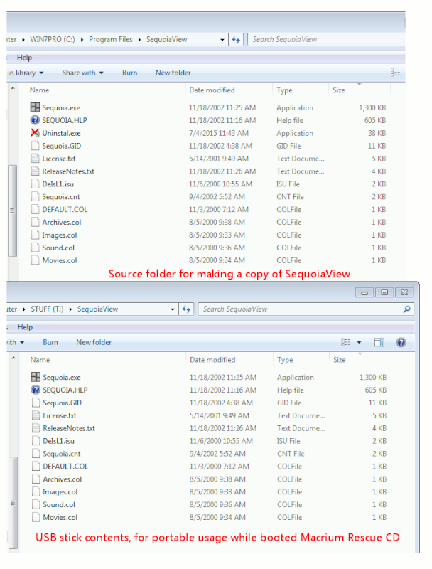Click New folder in STUFF (T:) window

(94, 342)
